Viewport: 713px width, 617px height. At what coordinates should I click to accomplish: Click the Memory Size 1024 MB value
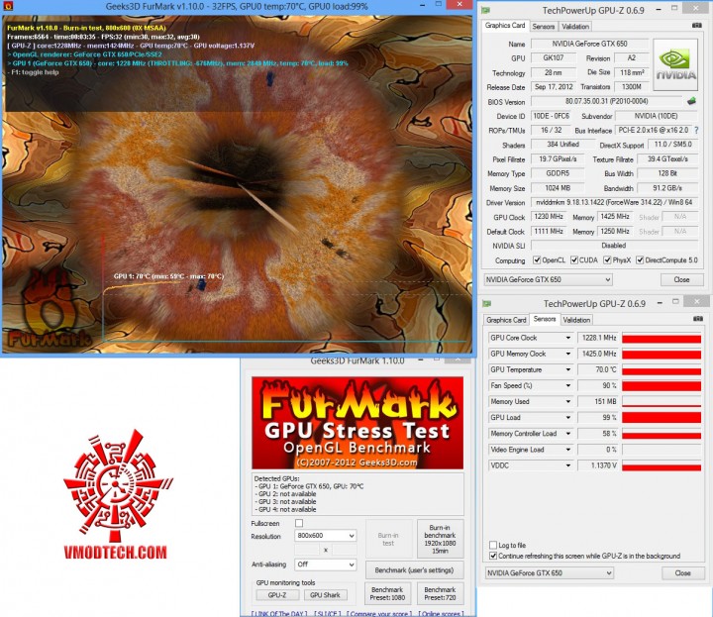pyautogui.click(x=558, y=188)
